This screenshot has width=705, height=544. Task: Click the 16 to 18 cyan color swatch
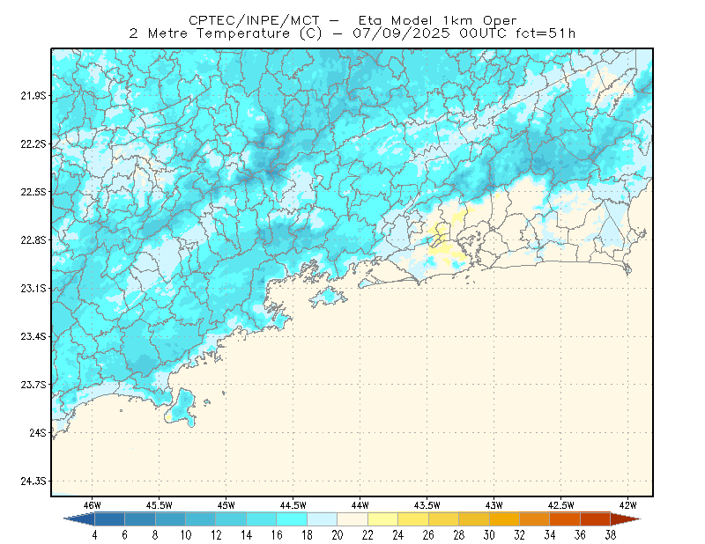coord(292,519)
